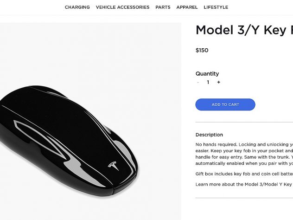Increase quantity with the plus button

[219, 82]
